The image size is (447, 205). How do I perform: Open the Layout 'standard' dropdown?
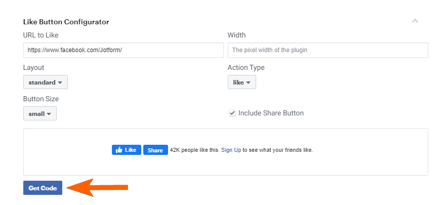coord(45,82)
